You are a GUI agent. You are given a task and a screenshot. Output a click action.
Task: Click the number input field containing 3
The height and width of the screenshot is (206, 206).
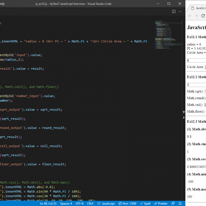(x=196, y=84)
